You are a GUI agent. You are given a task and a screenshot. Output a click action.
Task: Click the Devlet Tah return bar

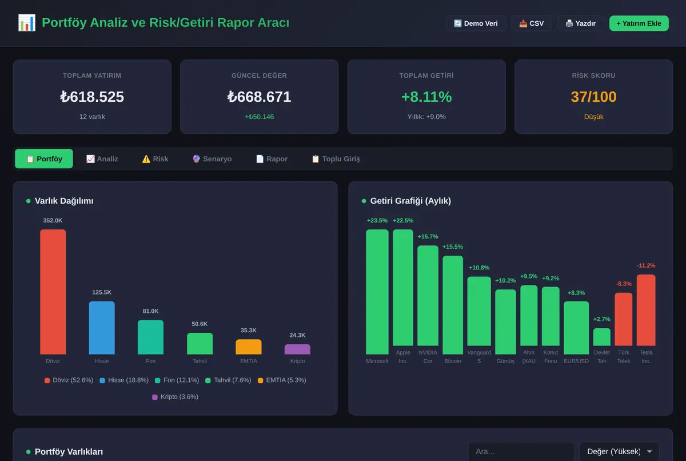[602, 337]
